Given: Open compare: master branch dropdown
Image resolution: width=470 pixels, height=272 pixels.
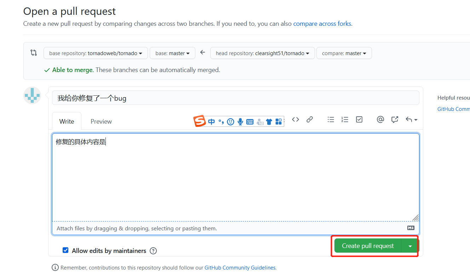Looking at the screenshot, I should pos(344,53).
